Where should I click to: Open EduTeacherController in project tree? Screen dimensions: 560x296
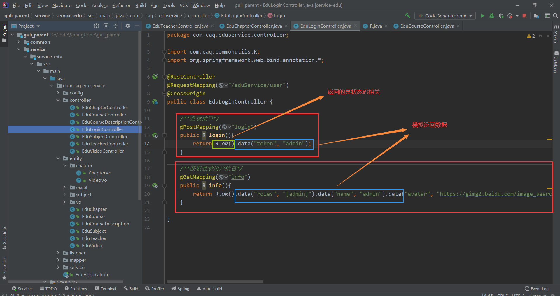pyautogui.click(x=105, y=144)
